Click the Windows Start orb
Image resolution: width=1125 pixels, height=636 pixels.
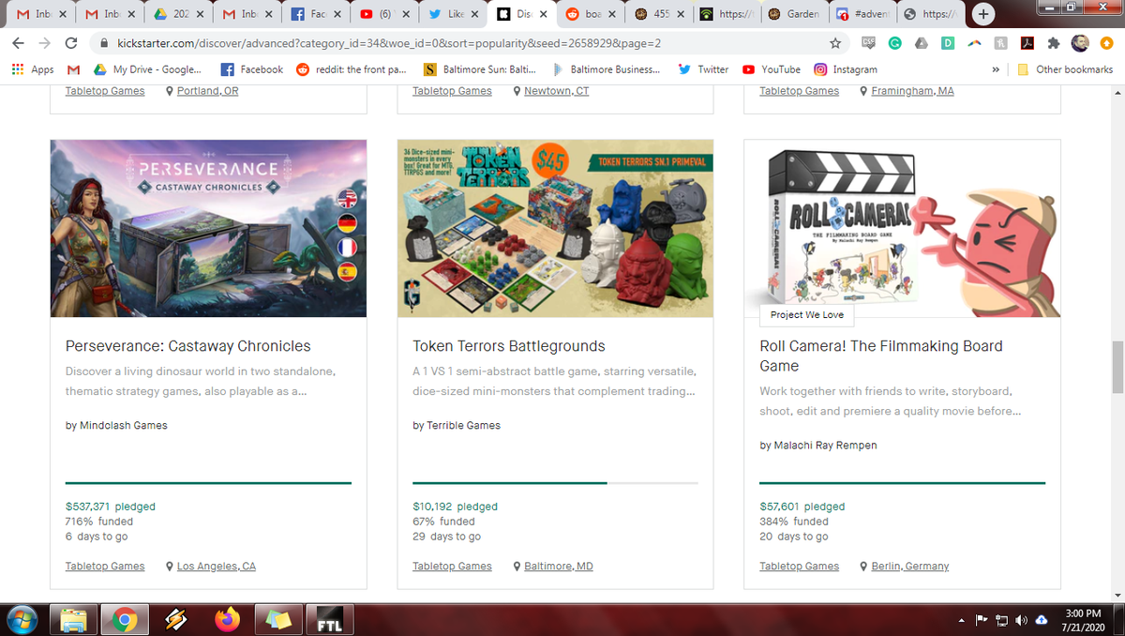click(x=22, y=619)
